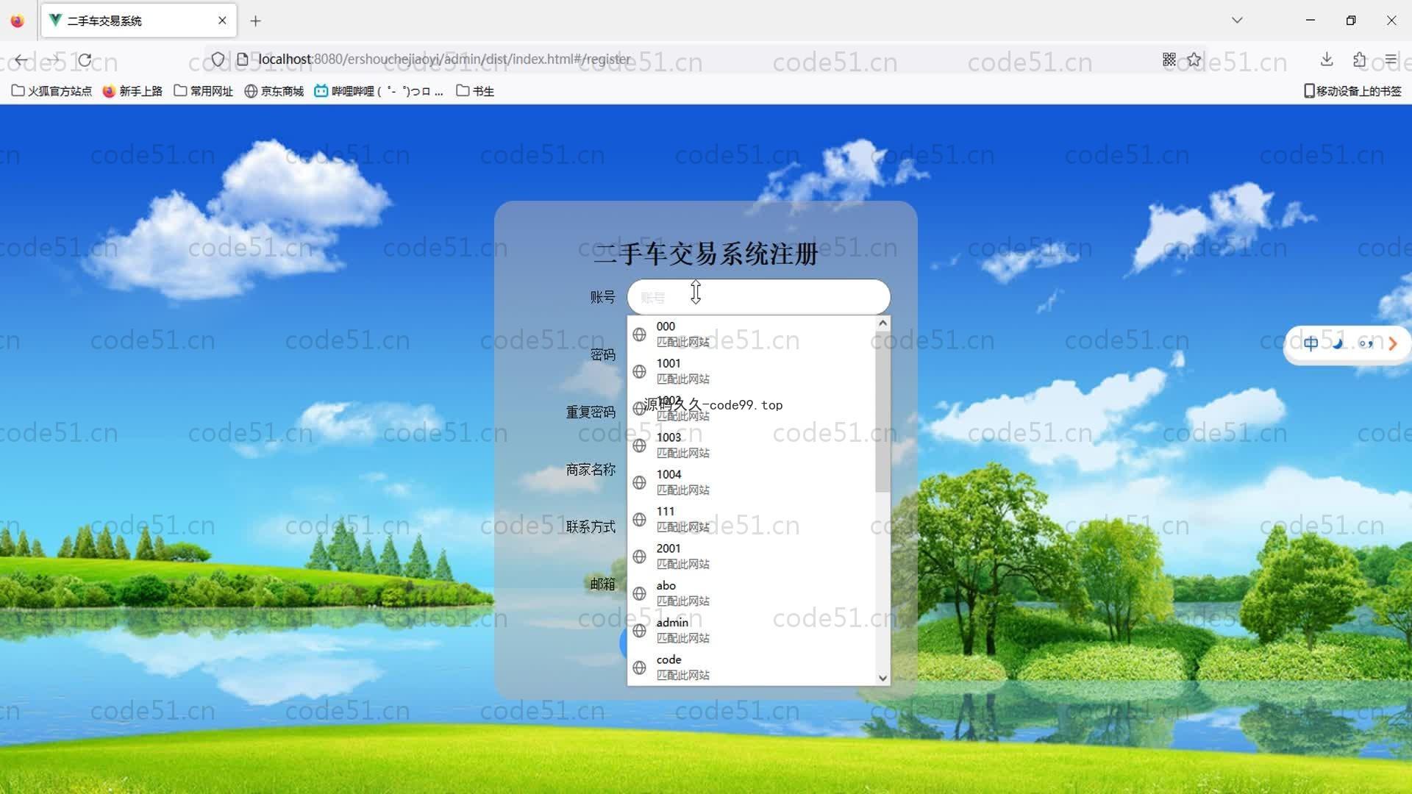Click the address bar URL

tap(444, 59)
